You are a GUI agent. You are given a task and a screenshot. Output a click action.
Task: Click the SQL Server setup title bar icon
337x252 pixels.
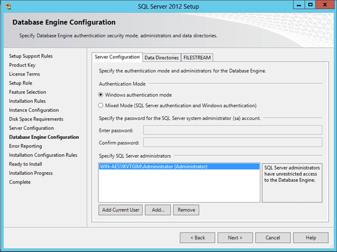(8, 7)
